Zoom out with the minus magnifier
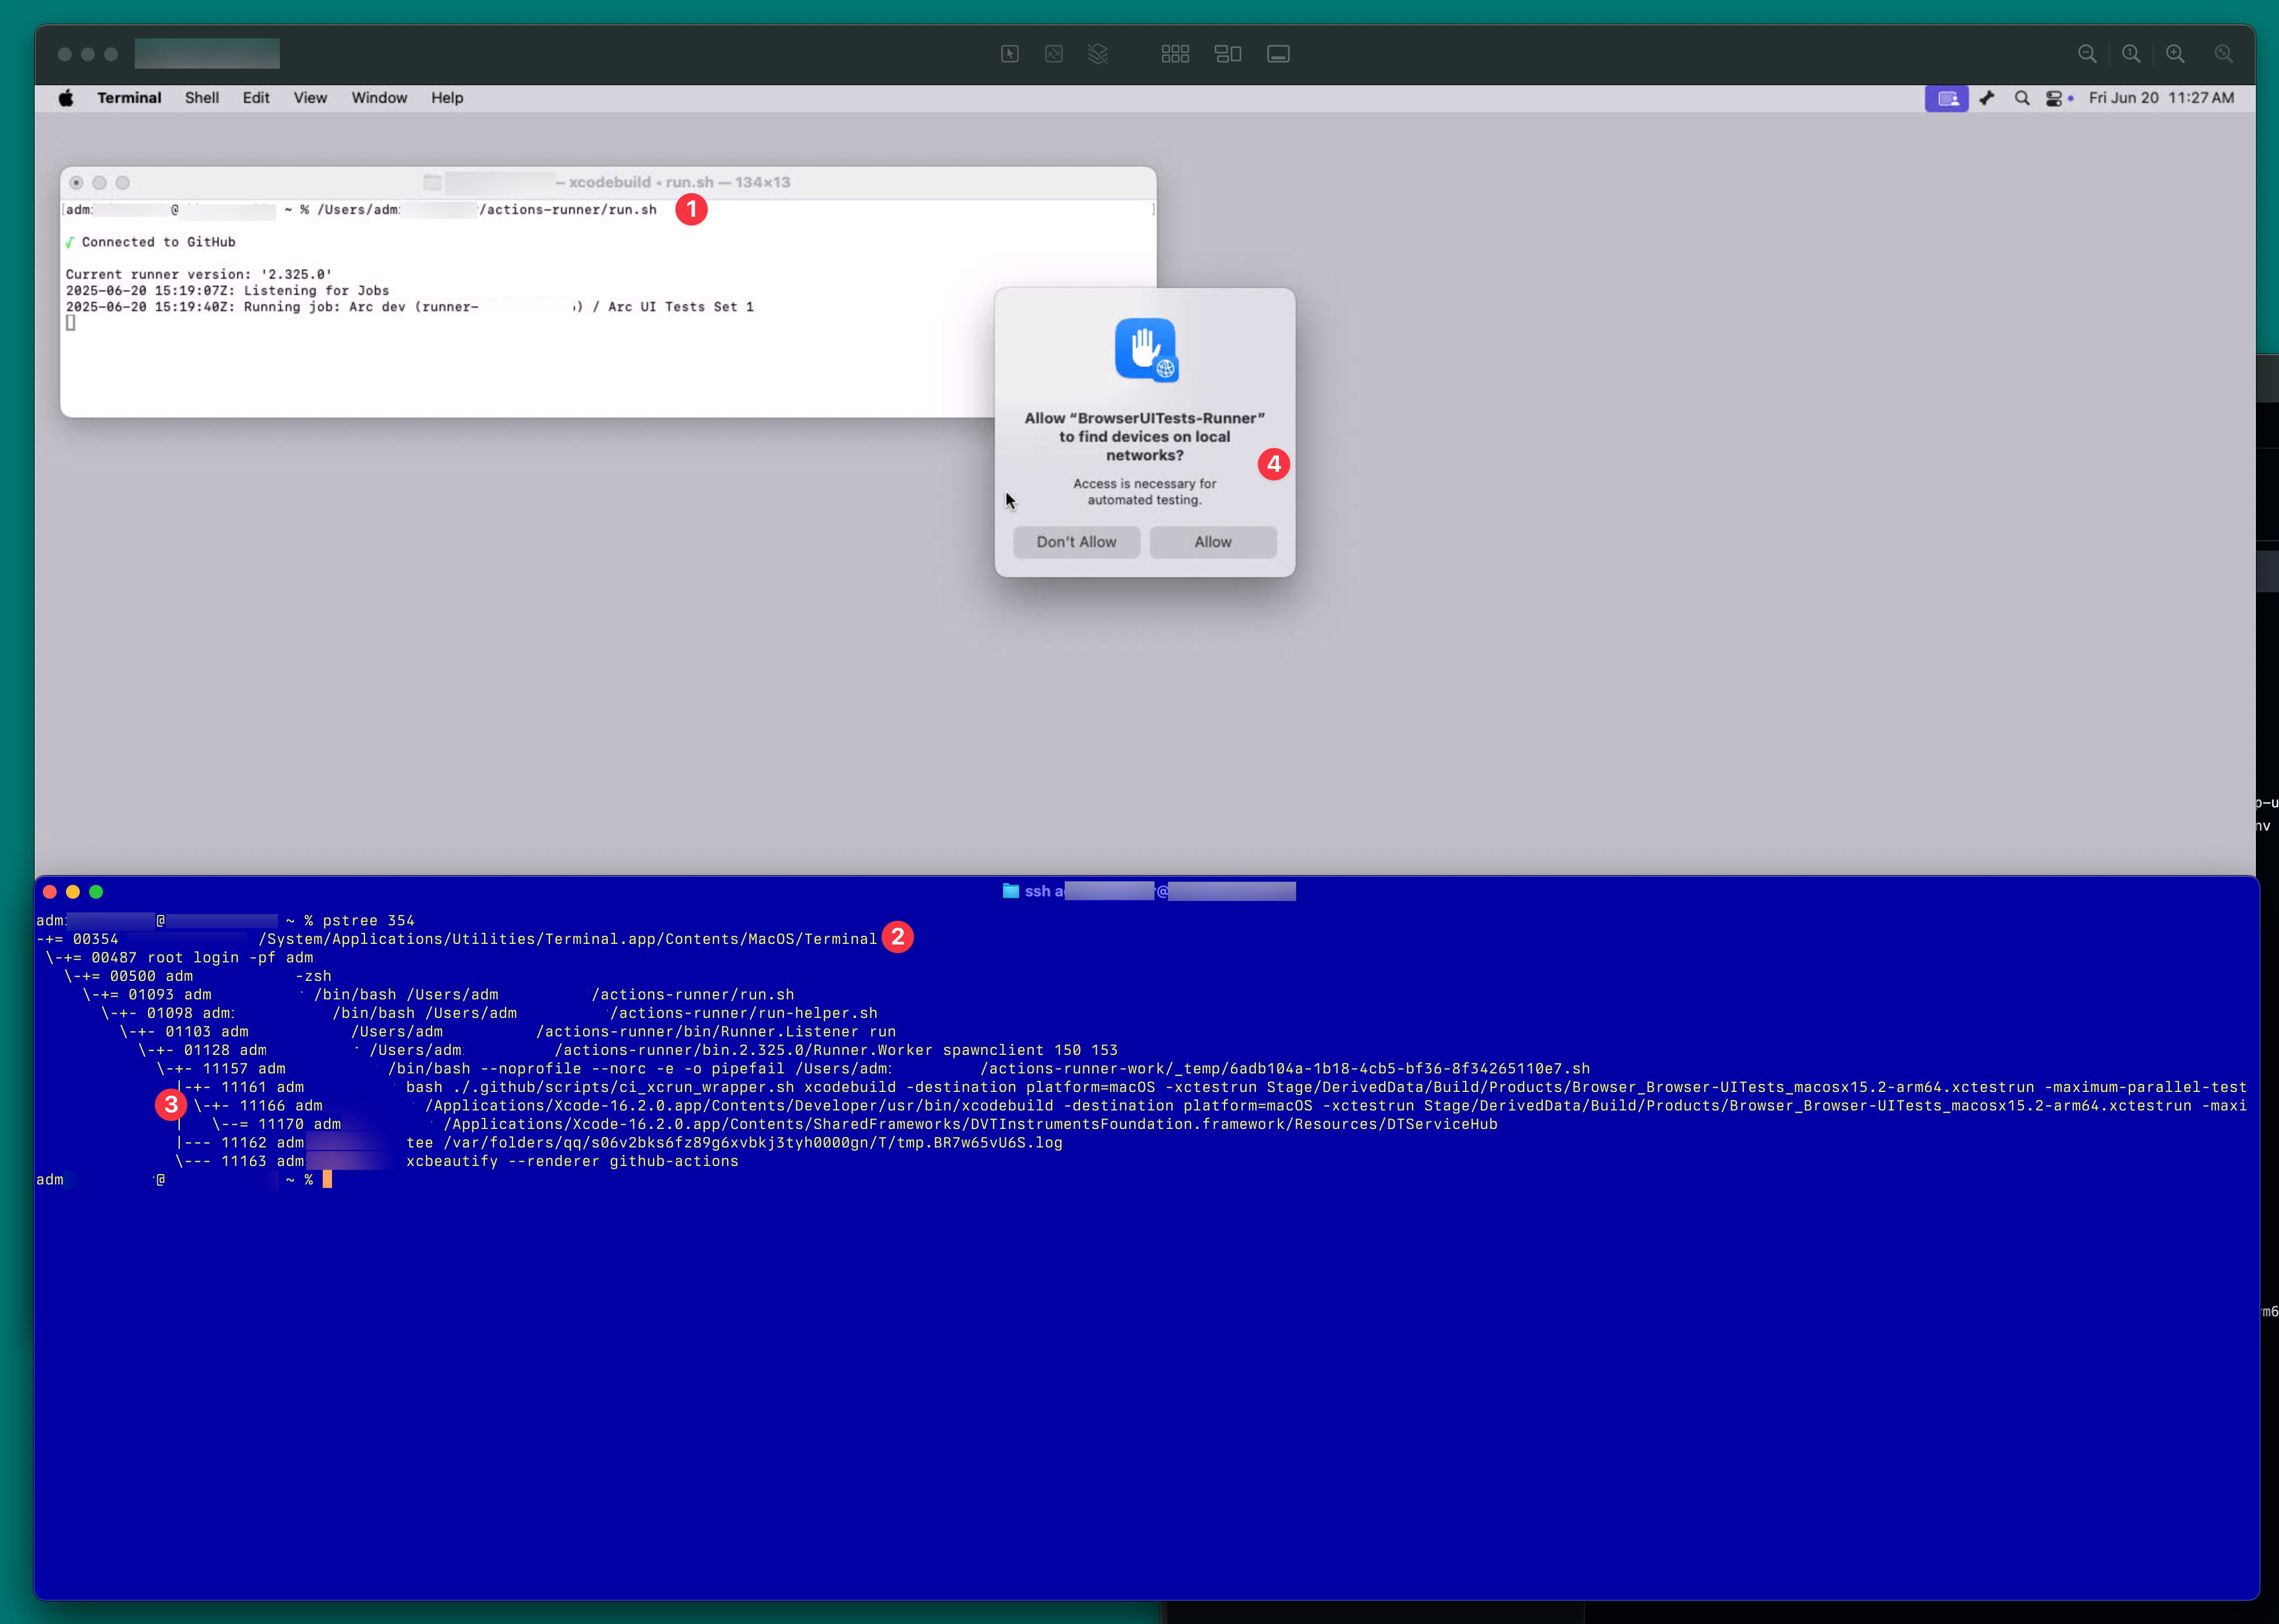 (2087, 54)
